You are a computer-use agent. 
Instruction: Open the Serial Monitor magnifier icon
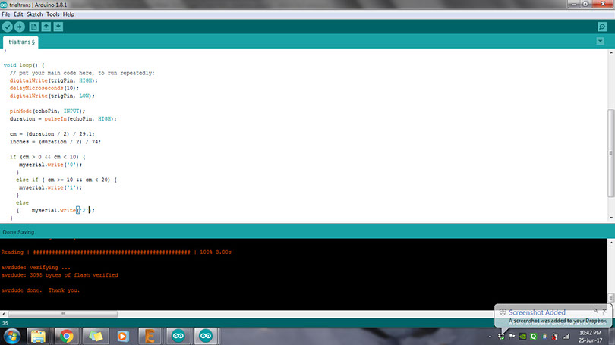coord(602,27)
